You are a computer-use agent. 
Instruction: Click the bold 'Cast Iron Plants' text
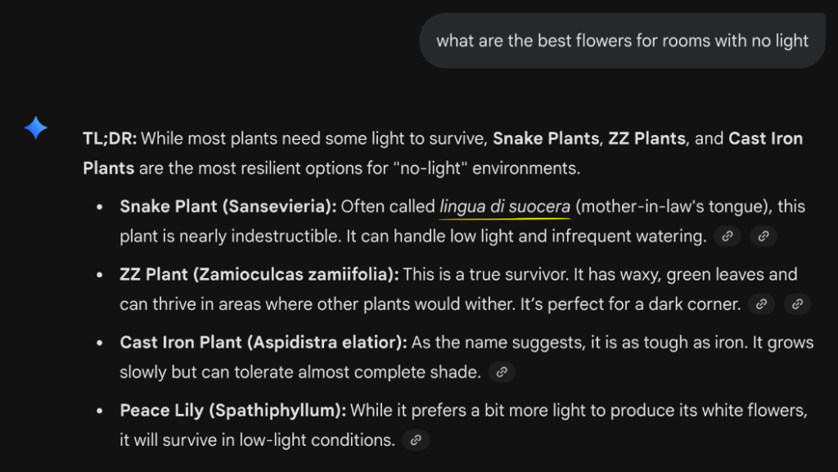click(766, 138)
